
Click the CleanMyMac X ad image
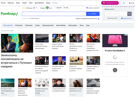[x=115, y=41]
